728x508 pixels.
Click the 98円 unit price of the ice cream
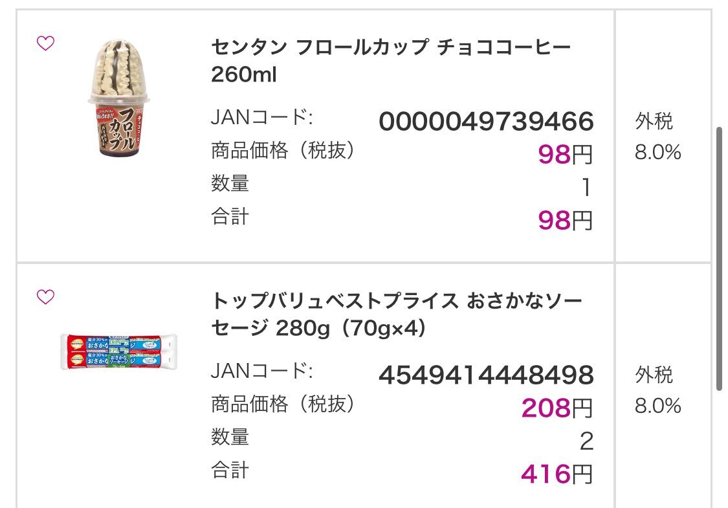pyautogui.click(x=566, y=154)
